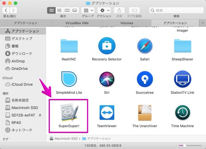Open the SuperDuper! application icon

(69, 112)
